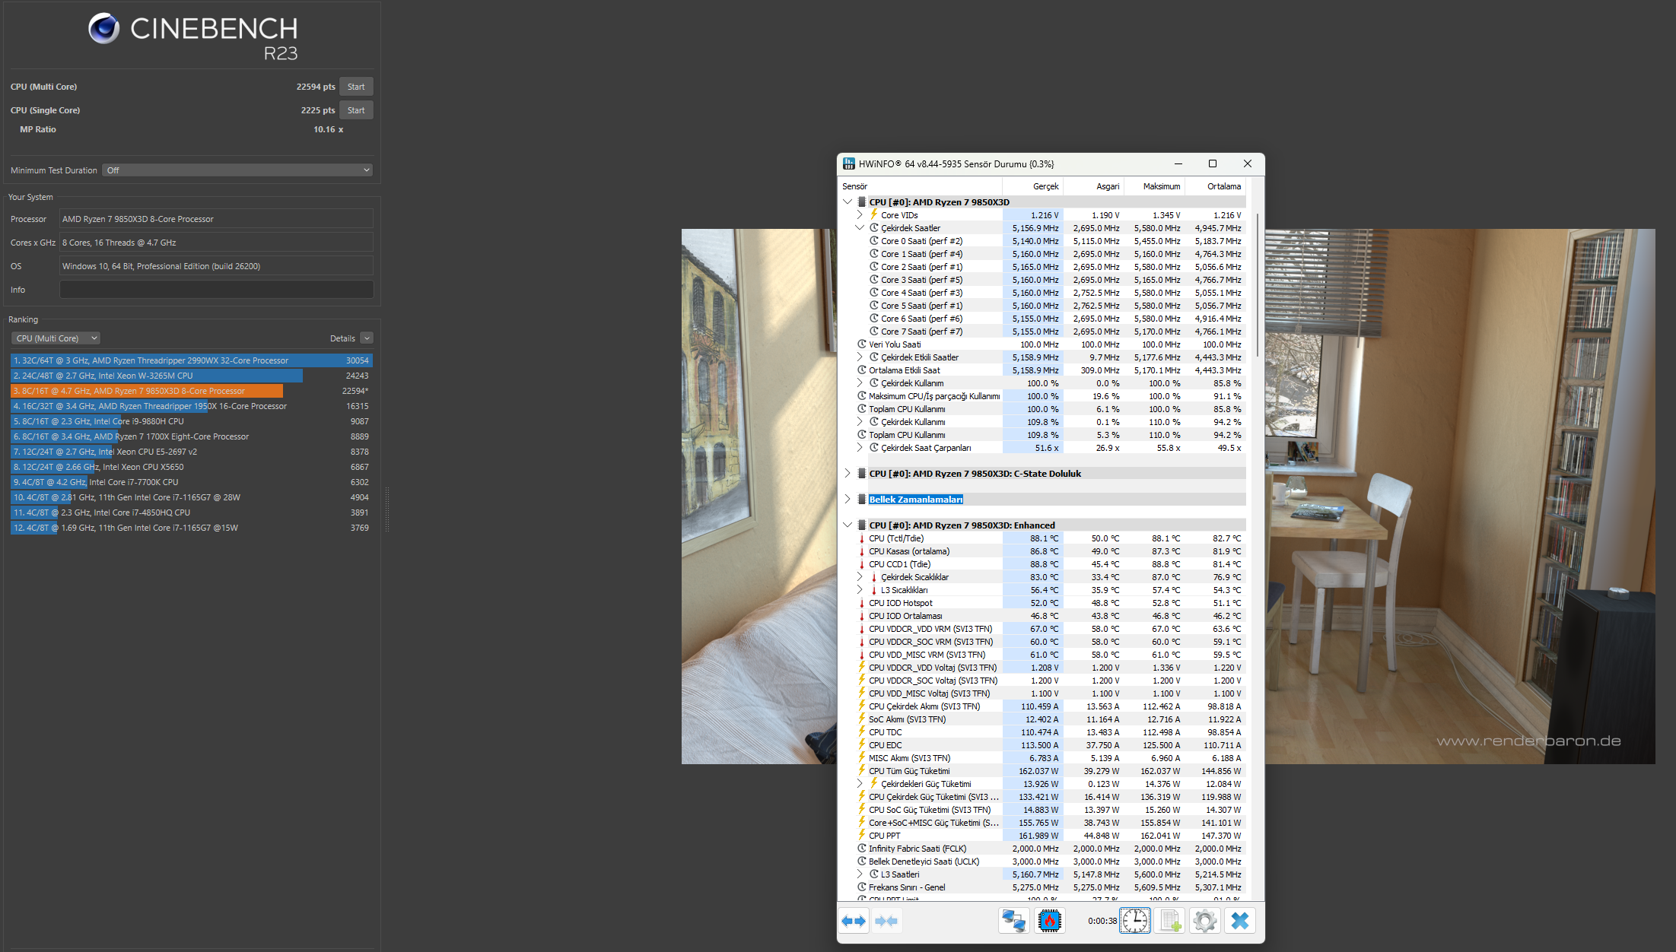The width and height of the screenshot is (1676, 952).
Task: Click the Gerçek column header
Action: (1033, 186)
